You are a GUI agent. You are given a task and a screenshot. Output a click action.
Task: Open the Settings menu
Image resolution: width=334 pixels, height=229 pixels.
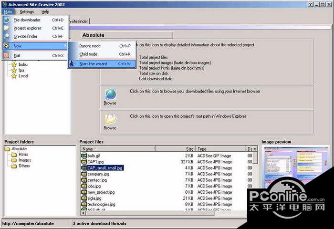(27, 12)
